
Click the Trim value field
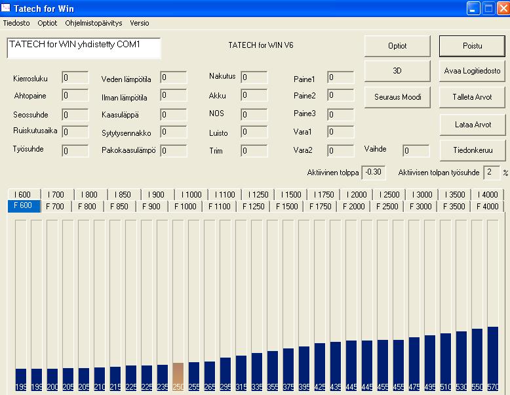[x=254, y=151]
